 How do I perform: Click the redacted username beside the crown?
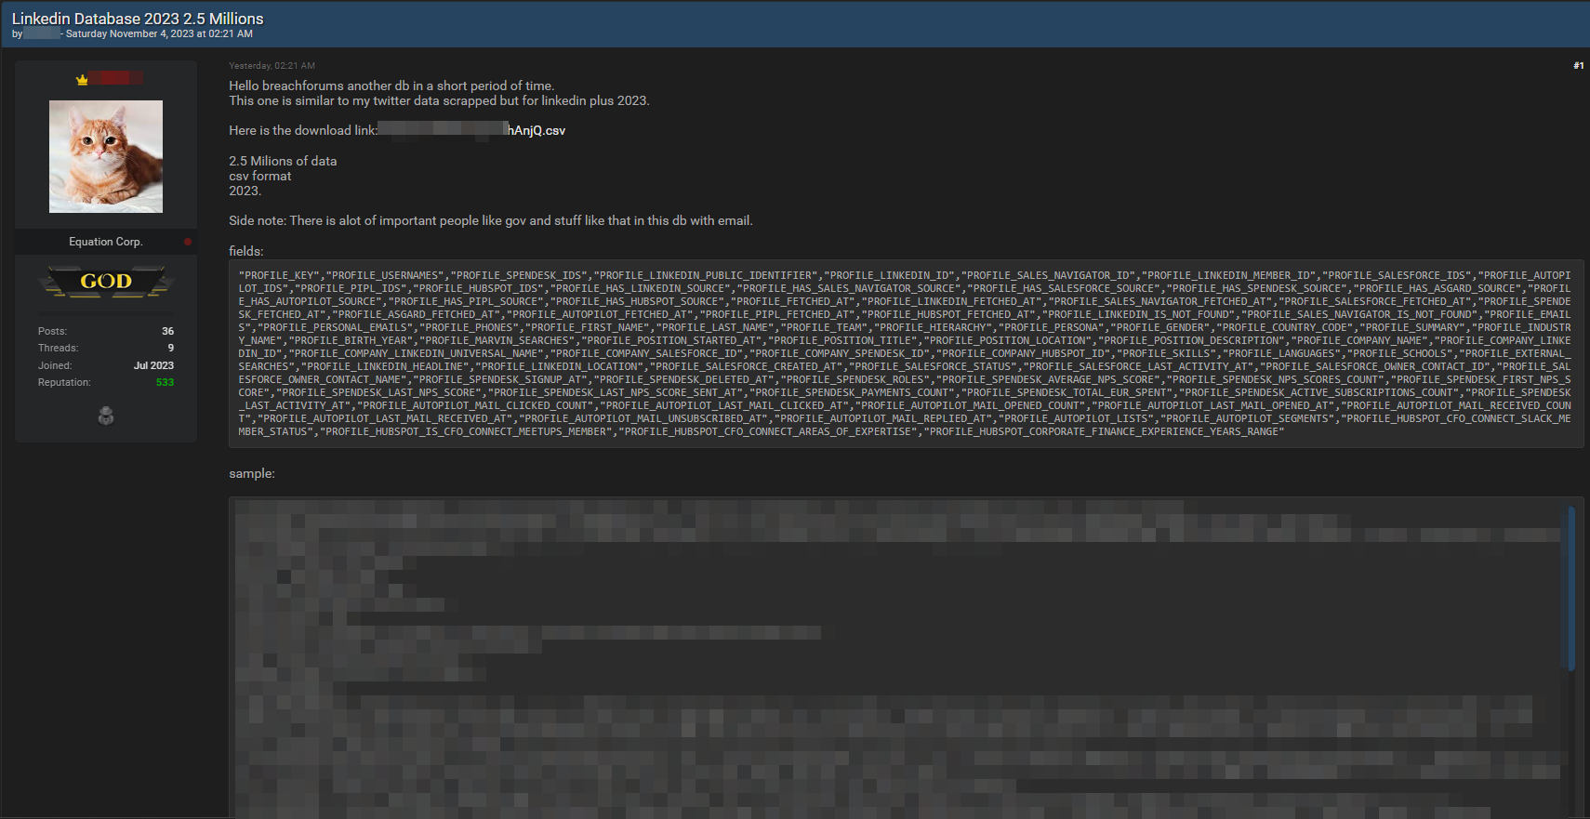point(116,78)
